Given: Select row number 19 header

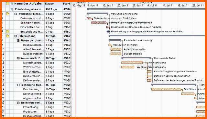Looking at the screenshot, I should 3,89.
